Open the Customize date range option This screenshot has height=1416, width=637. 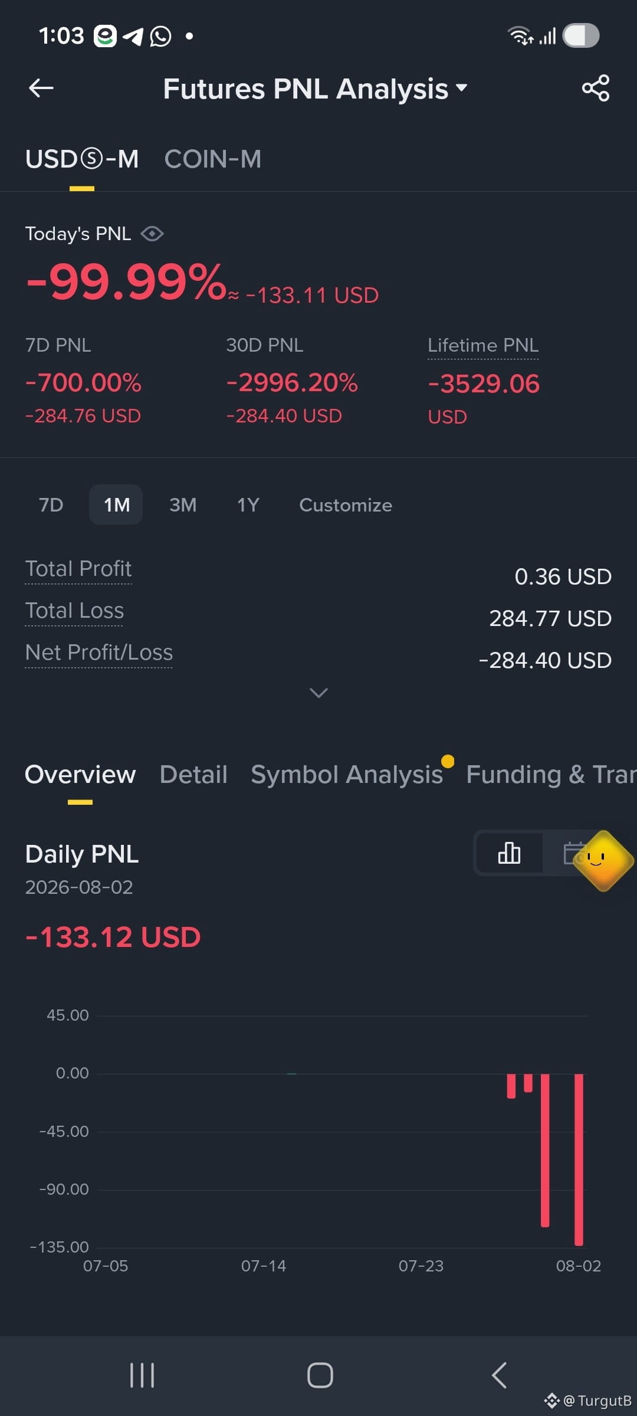click(346, 505)
